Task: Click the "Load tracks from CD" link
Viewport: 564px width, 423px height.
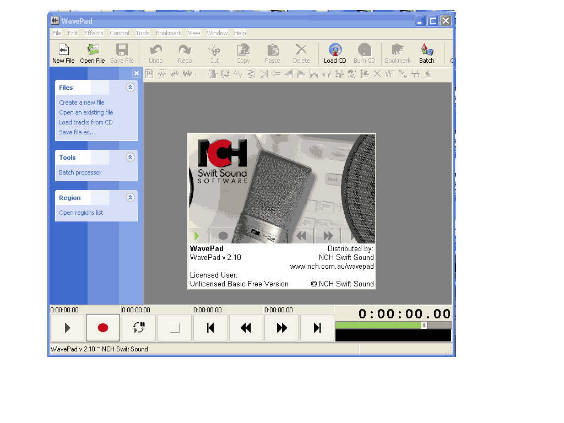Action: tap(85, 122)
